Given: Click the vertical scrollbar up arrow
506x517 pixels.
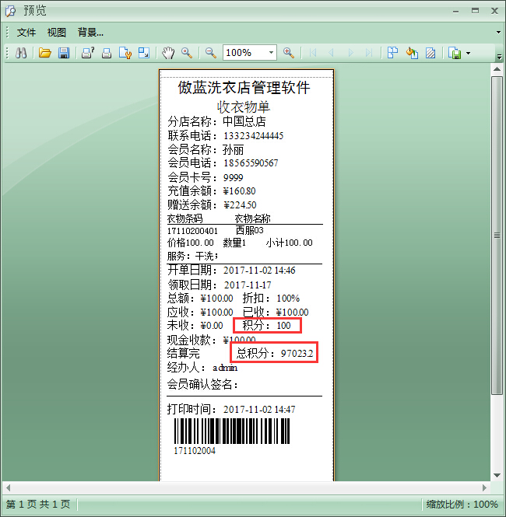Looking at the screenshot, I should pyautogui.click(x=497, y=69).
